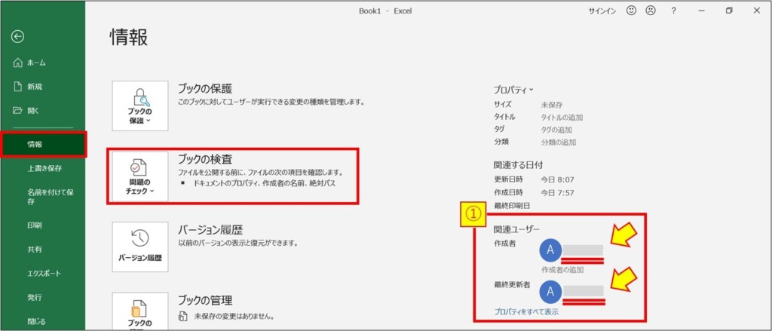
Task: Open the ブックの保護 dropdown button
Action: (x=140, y=106)
